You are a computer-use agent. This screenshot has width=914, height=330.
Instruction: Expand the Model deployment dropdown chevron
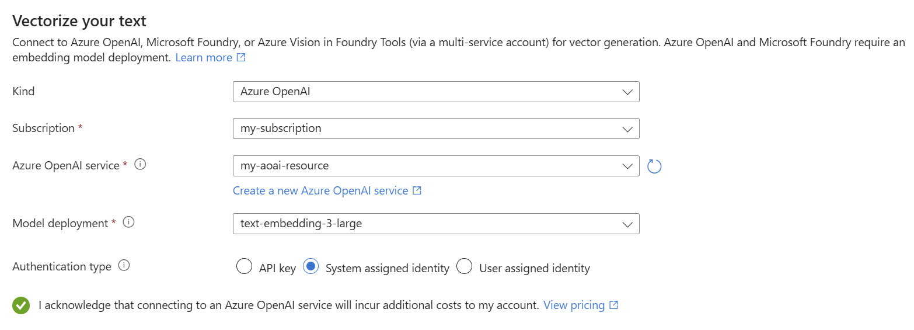coord(627,224)
